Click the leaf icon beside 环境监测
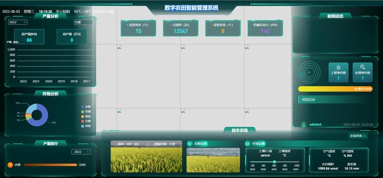This screenshot has width=383, height=178. [x=248, y=144]
